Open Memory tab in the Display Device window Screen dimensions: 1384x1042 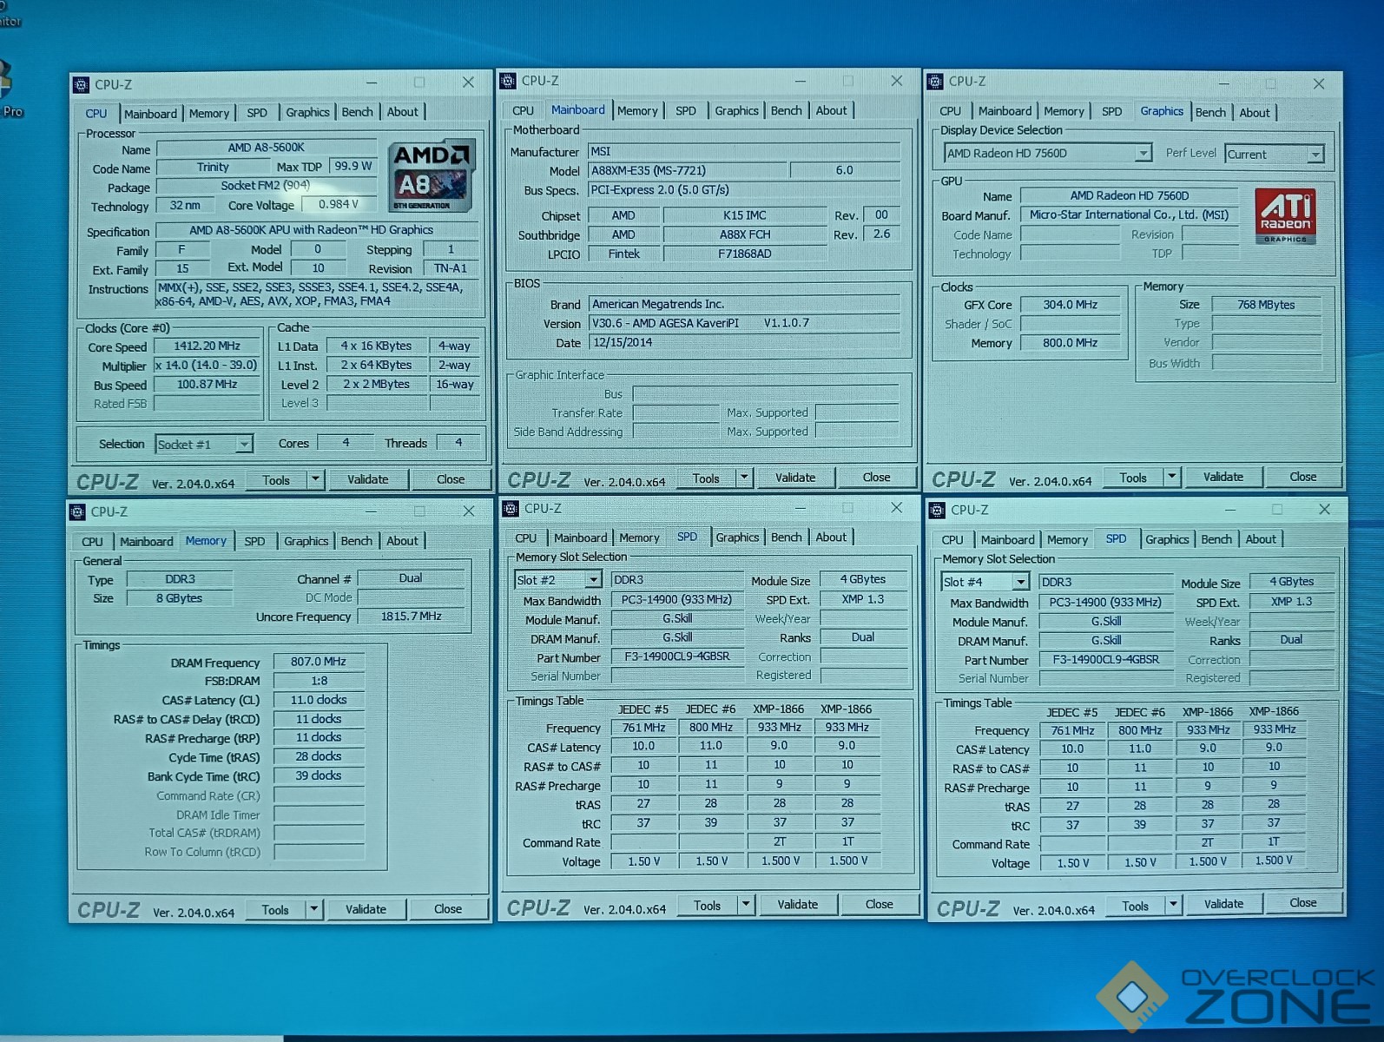click(1064, 111)
